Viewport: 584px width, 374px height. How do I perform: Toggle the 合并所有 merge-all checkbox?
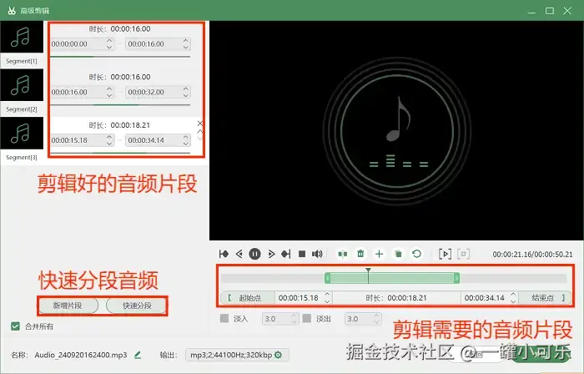[x=15, y=326]
